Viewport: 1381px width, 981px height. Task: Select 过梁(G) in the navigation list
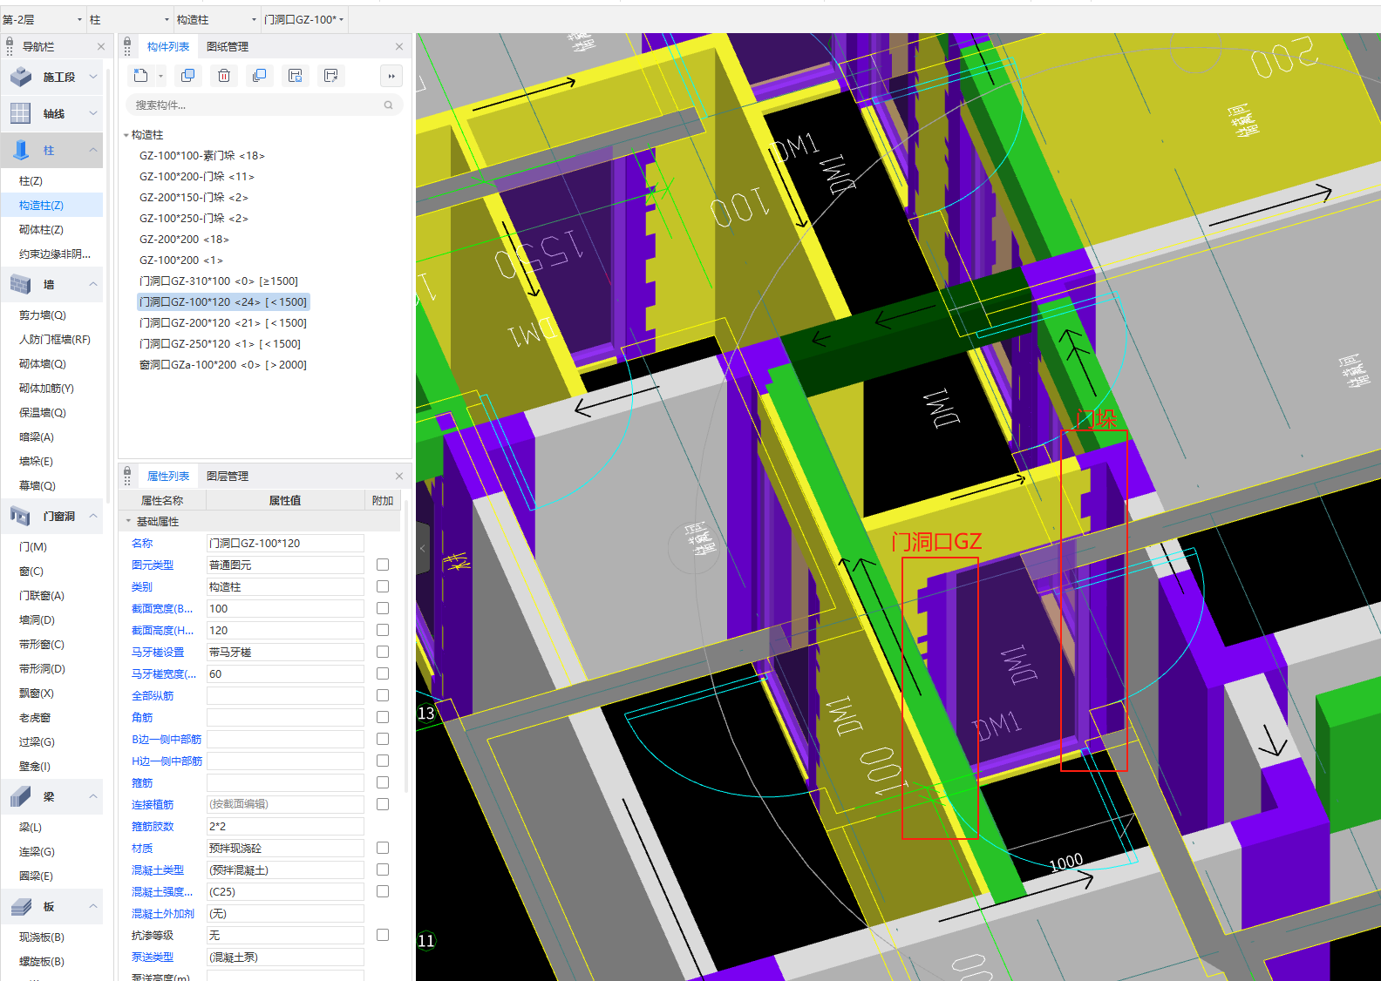tap(37, 742)
